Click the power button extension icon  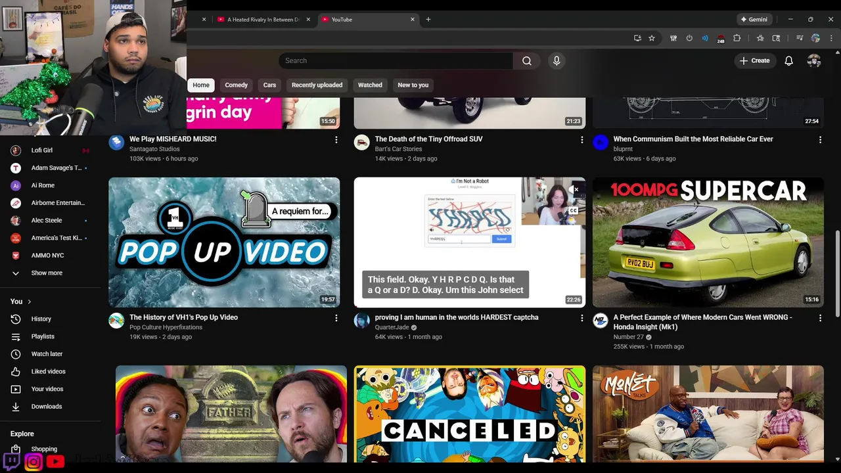(689, 38)
